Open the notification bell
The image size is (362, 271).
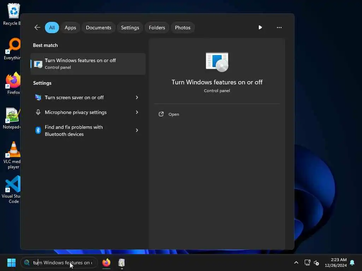pos(352,263)
